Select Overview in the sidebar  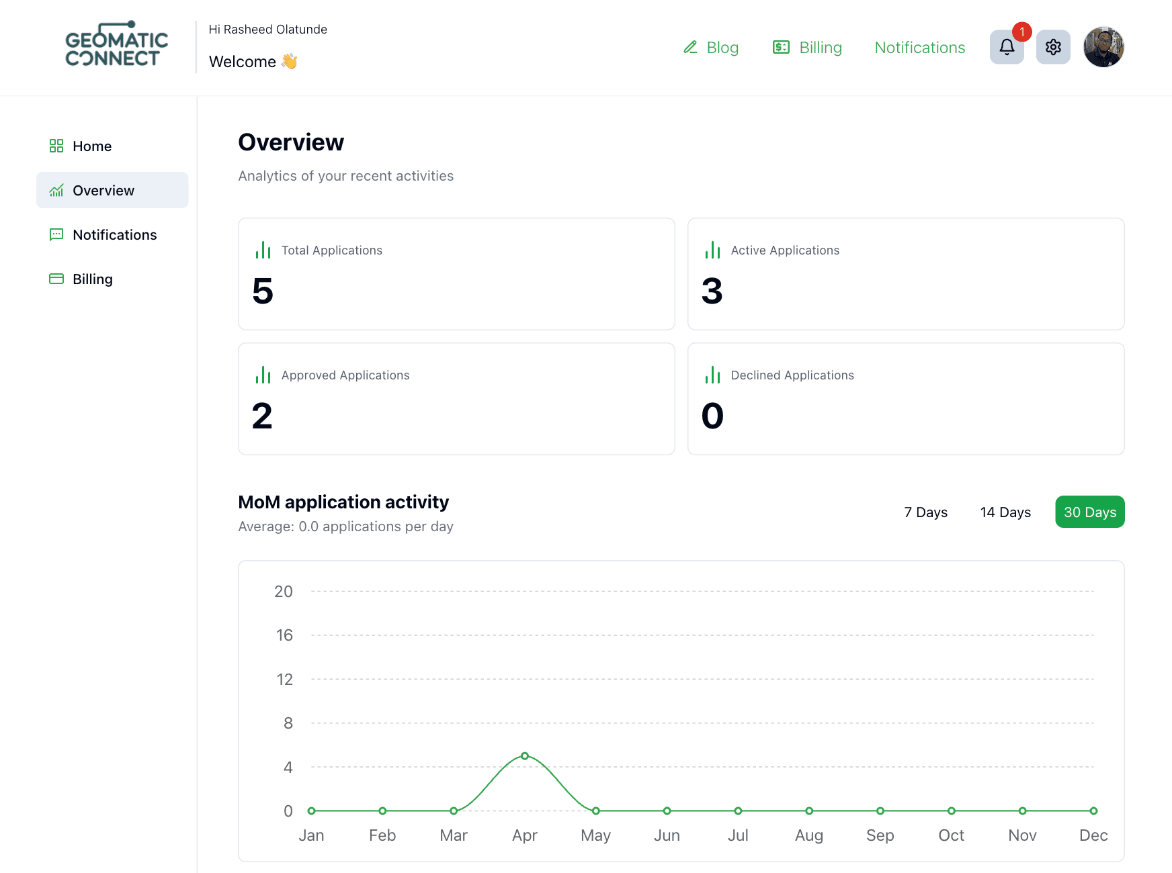[103, 191]
